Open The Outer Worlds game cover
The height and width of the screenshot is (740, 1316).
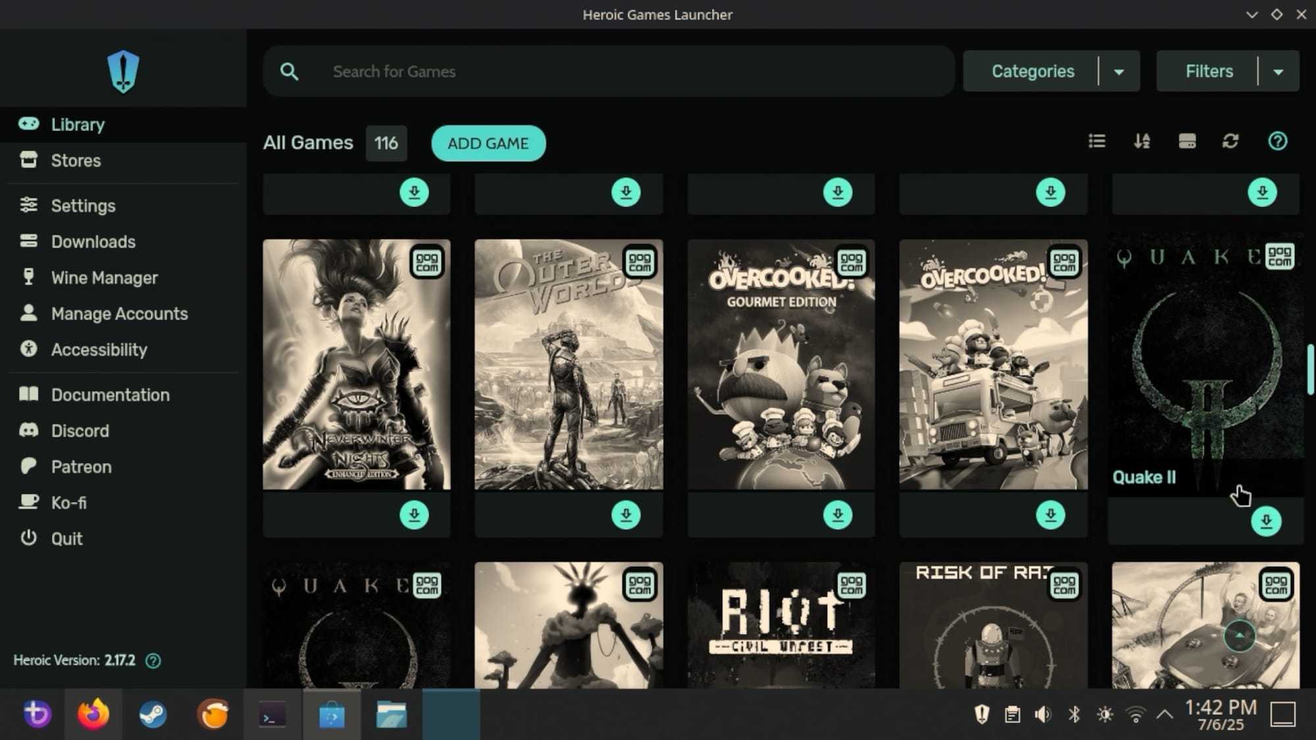point(569,364)
